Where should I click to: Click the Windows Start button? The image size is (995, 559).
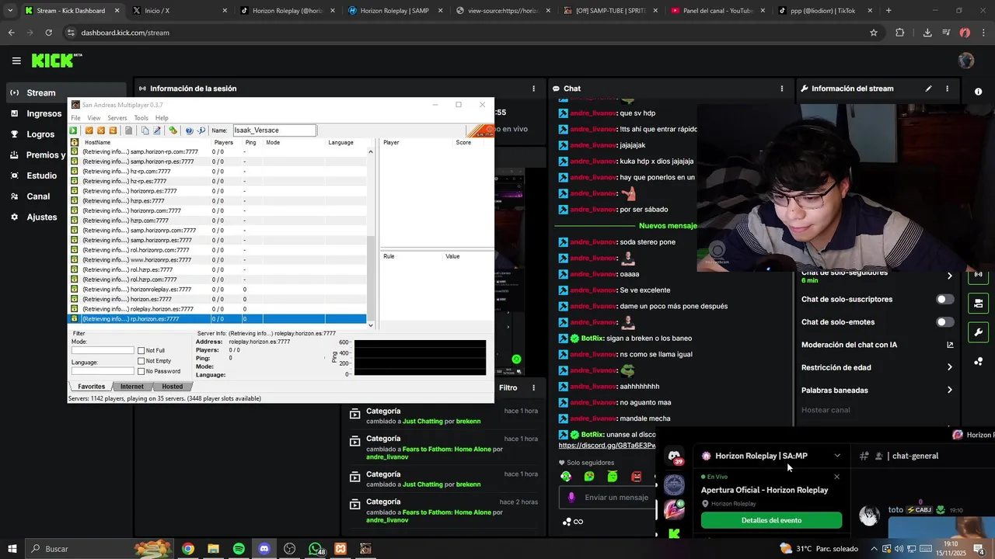[12, 549]
